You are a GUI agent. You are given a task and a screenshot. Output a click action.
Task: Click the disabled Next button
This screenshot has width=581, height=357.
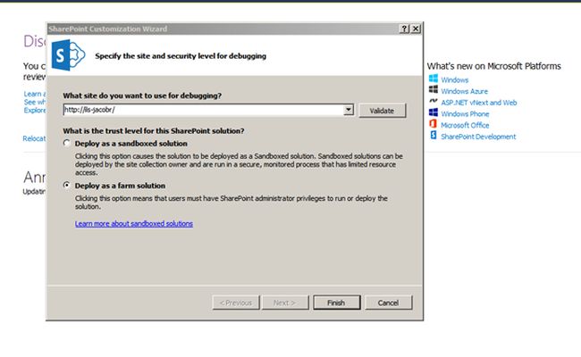[x=285, y=303]
